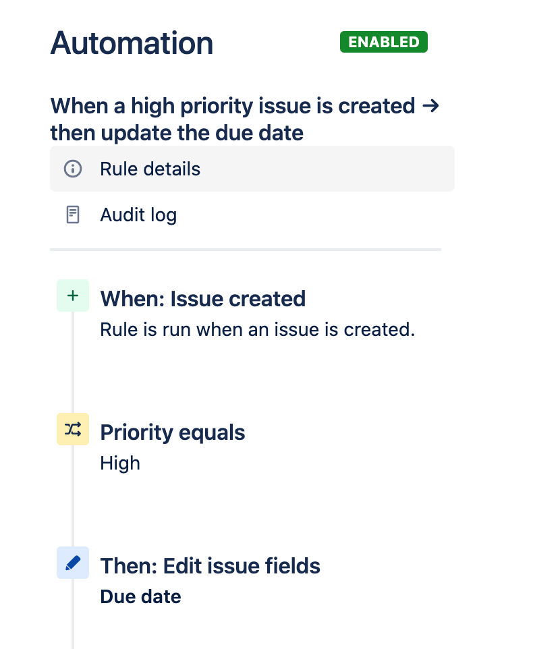Screen dimensions: 533x649
Task: Click the Due date field label
Action: [x=141, y=597]
